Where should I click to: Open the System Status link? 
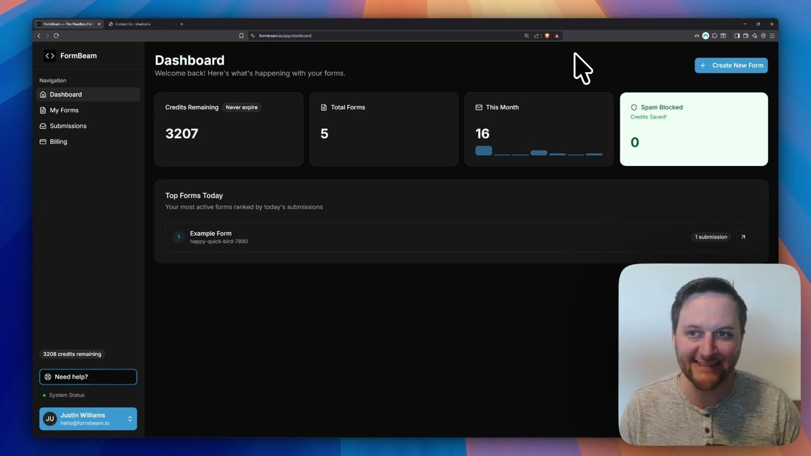point(67,395)
